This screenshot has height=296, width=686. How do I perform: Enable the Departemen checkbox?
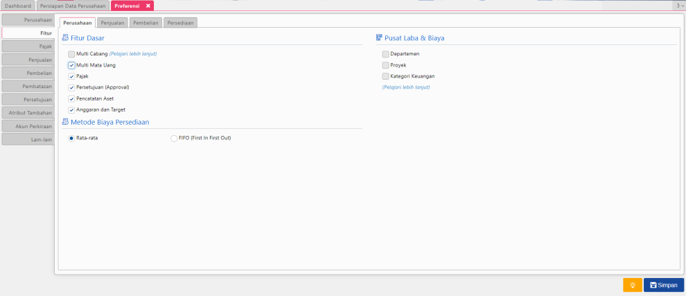(x=385, y=54)
